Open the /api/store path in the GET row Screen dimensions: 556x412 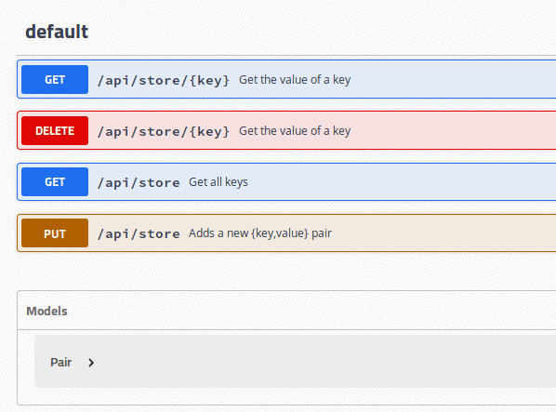click(x=139, y=182)
